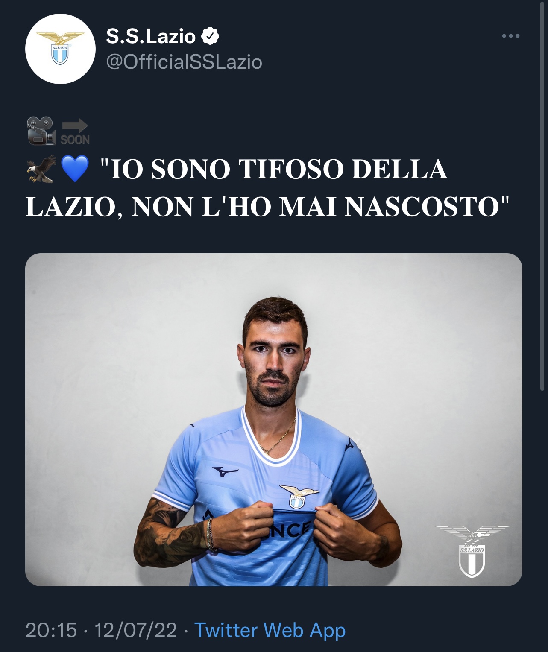Click the 20:15 timestamp
Image resolution: width=548 pixels, height=652 pixels.
click(51, 630)
